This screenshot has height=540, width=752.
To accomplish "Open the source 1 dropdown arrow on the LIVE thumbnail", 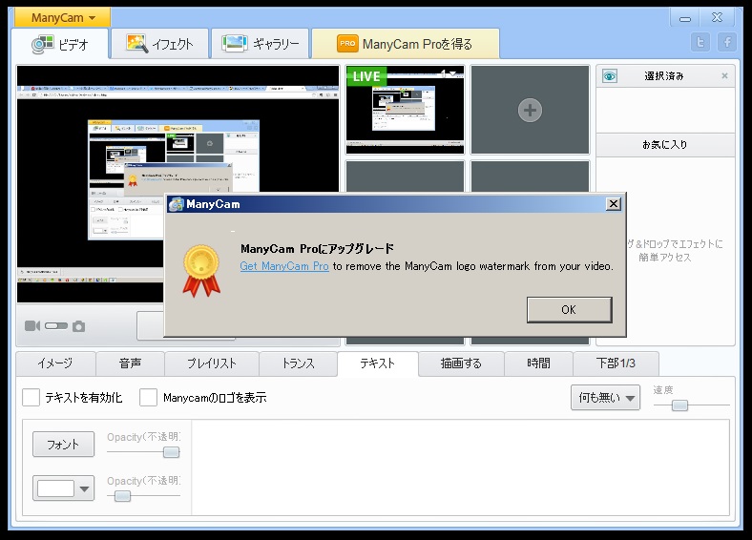I will tap(452, 73).
